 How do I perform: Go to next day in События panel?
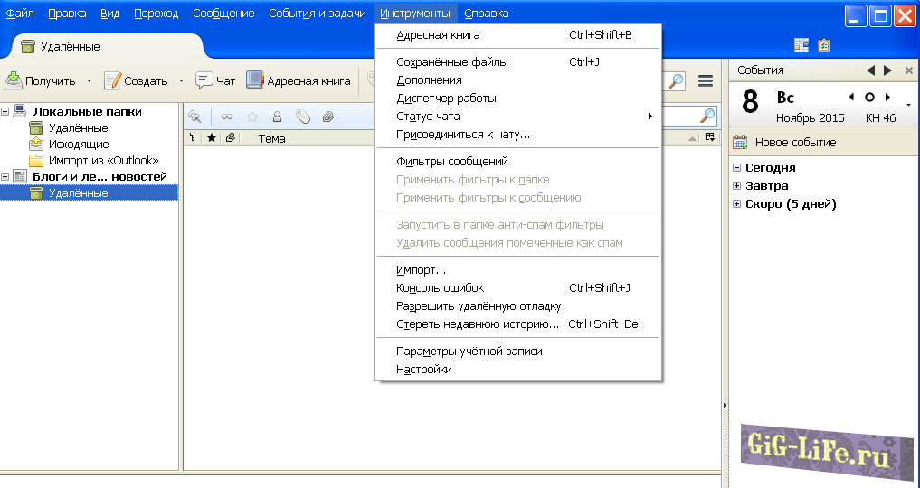coord(887,97)
